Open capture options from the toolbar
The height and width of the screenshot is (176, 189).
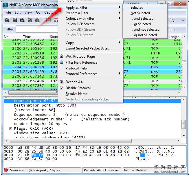(15, 20)
